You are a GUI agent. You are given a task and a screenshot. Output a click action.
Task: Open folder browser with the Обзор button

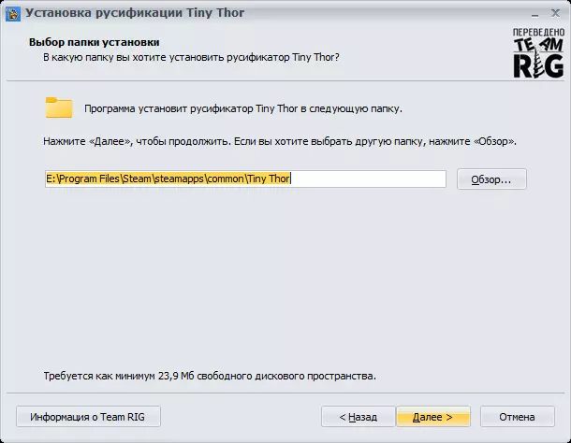pyautogui.click(x=491, y=179)
